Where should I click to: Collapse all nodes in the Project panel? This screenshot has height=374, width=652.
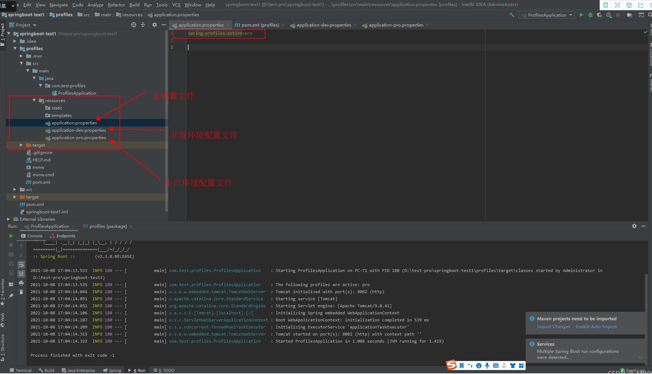pyautogui.click(x=143, y=25)
